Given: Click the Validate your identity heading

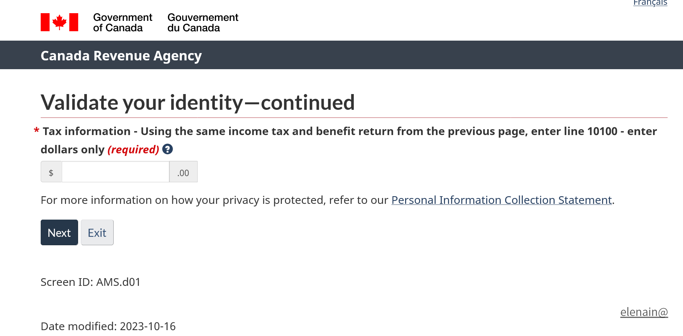Looking at the screenshot, I should pyautogui.click(x=198, y=102).
